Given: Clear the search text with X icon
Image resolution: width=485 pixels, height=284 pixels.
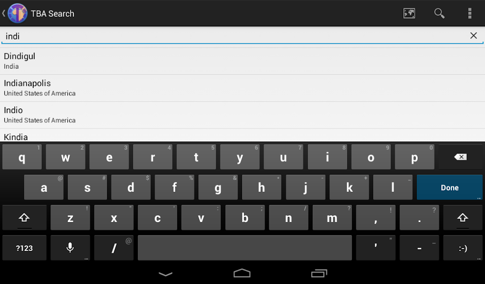Looking at the screenshot, I should [x=473, y=35].
